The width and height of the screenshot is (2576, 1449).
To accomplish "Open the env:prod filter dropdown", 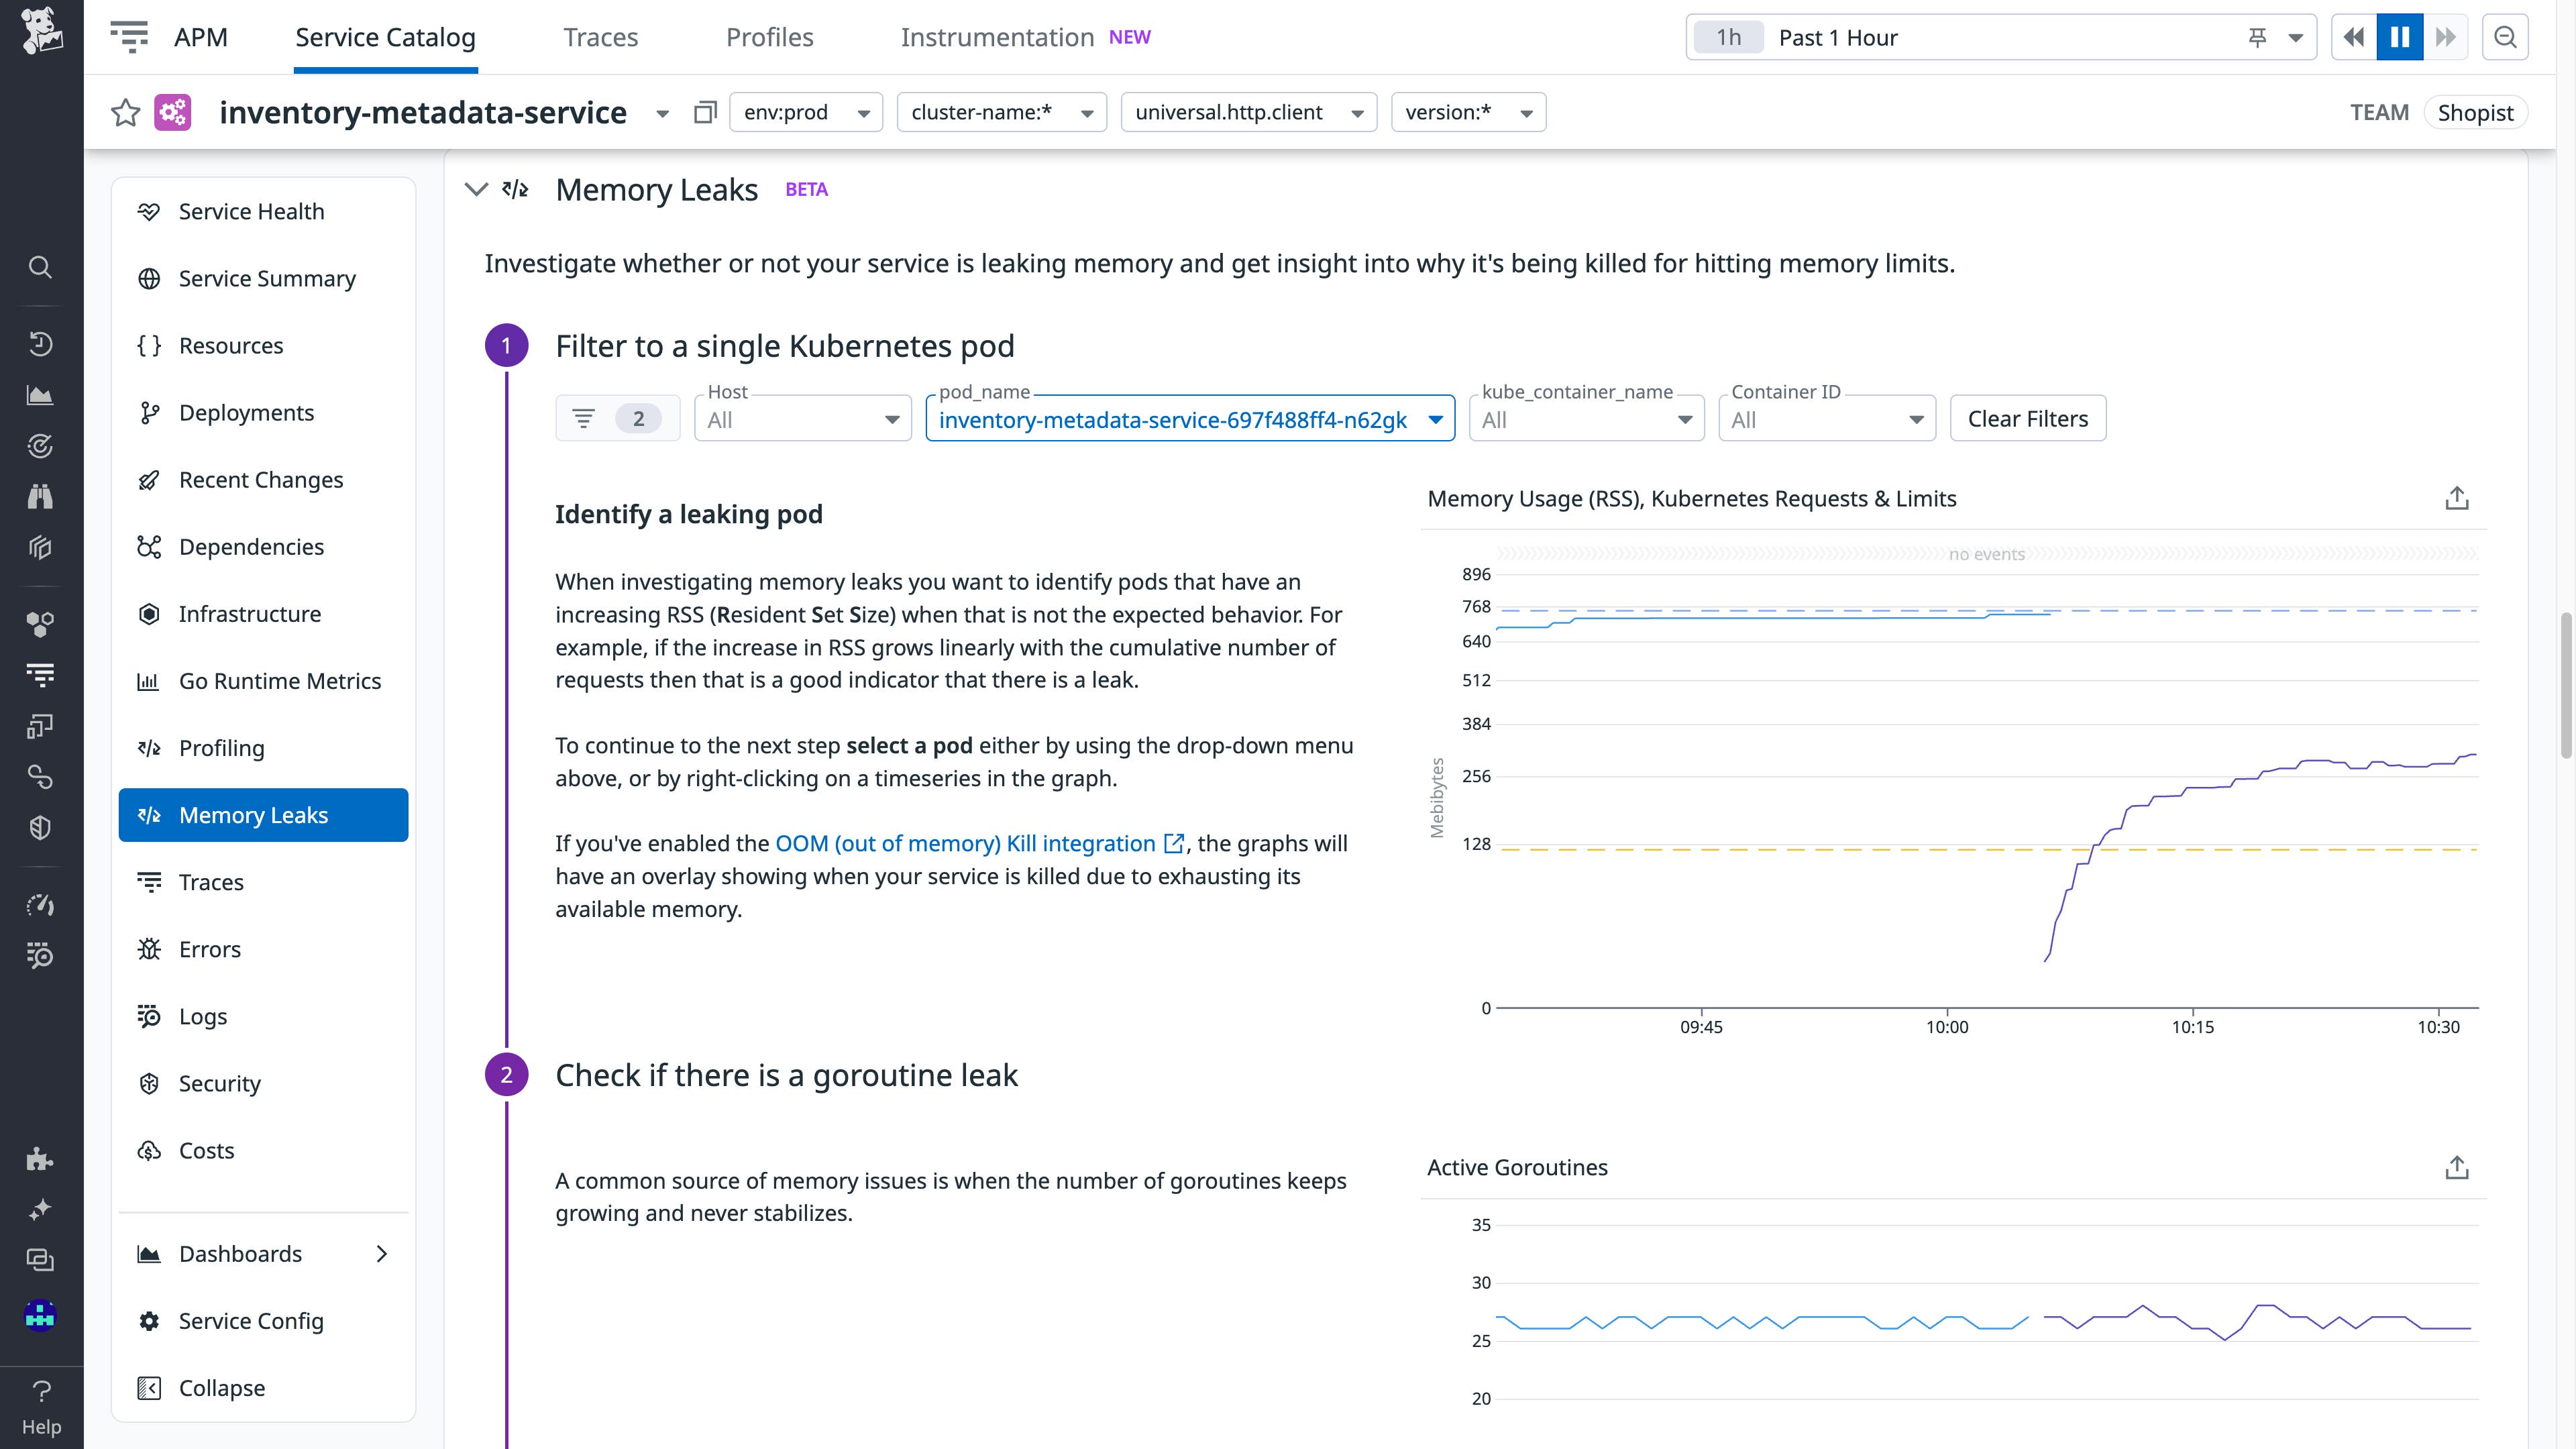I will [805, 112].
